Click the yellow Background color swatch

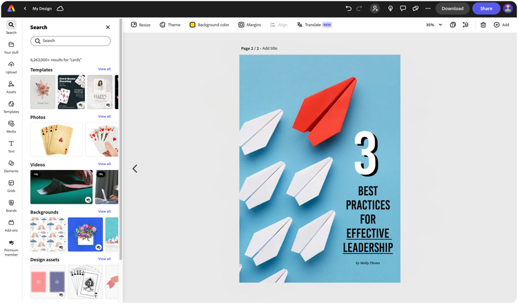[x=192, y=25]
